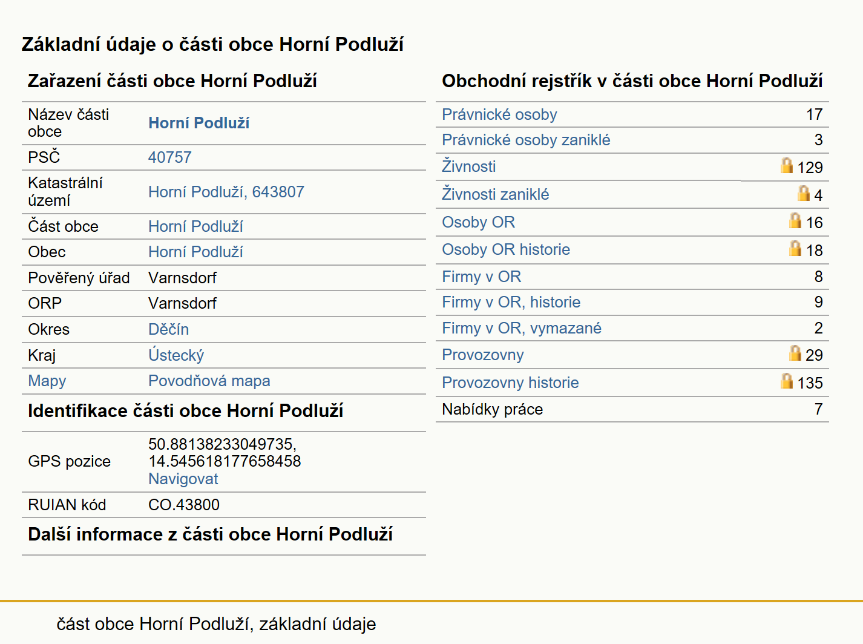Open Právnické osoby zaniklé list
863x644 pixels.
pyautogui.click(x=526, y=140)
